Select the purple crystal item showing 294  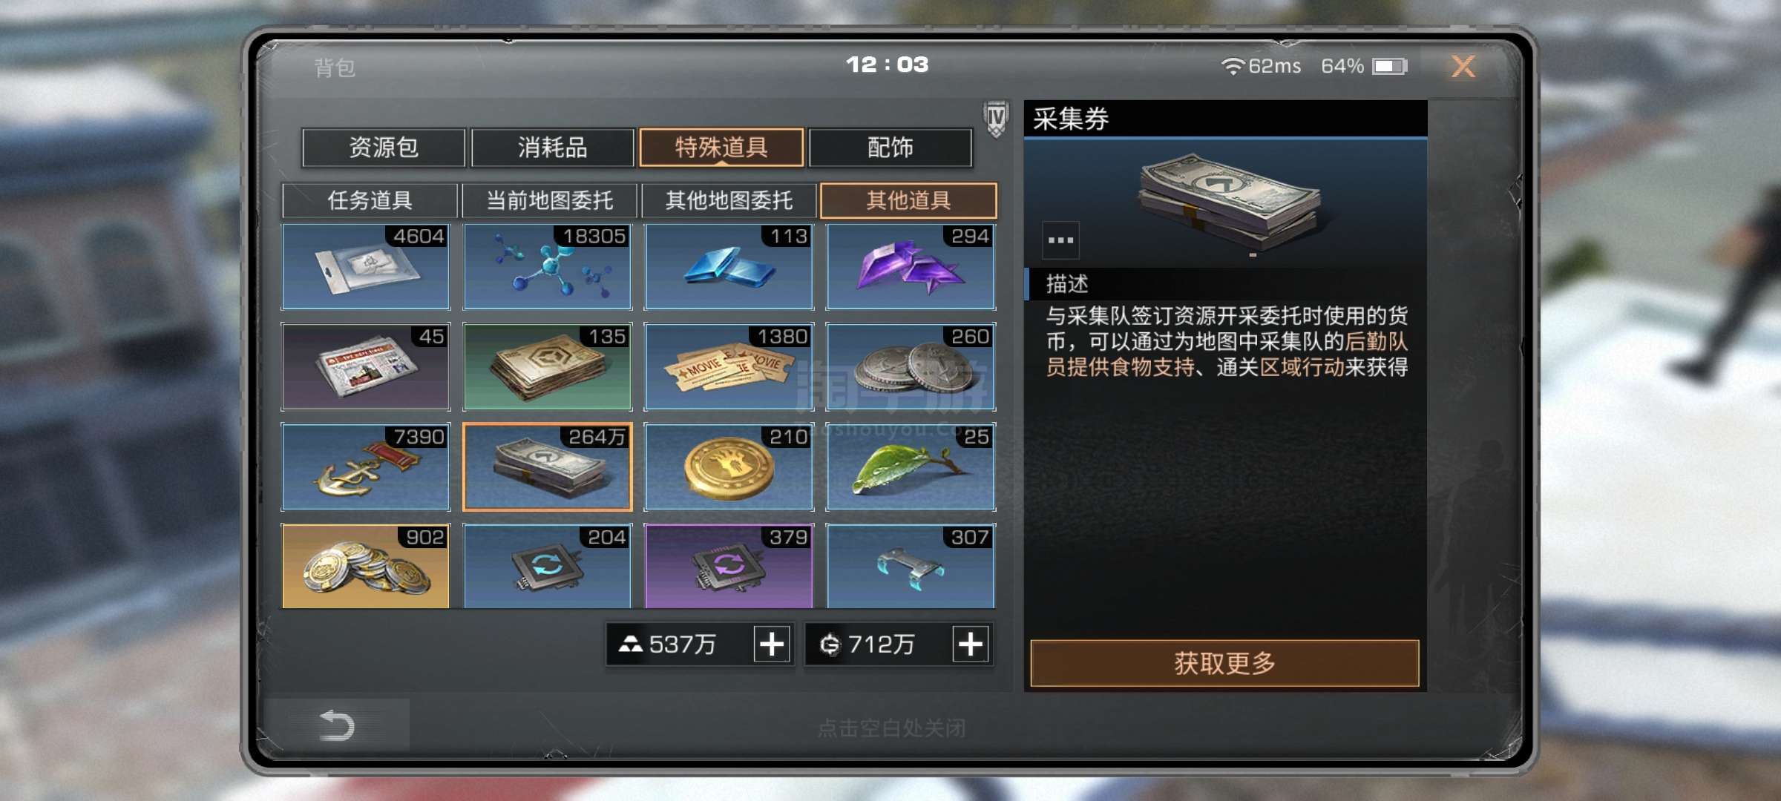point(911,266)
